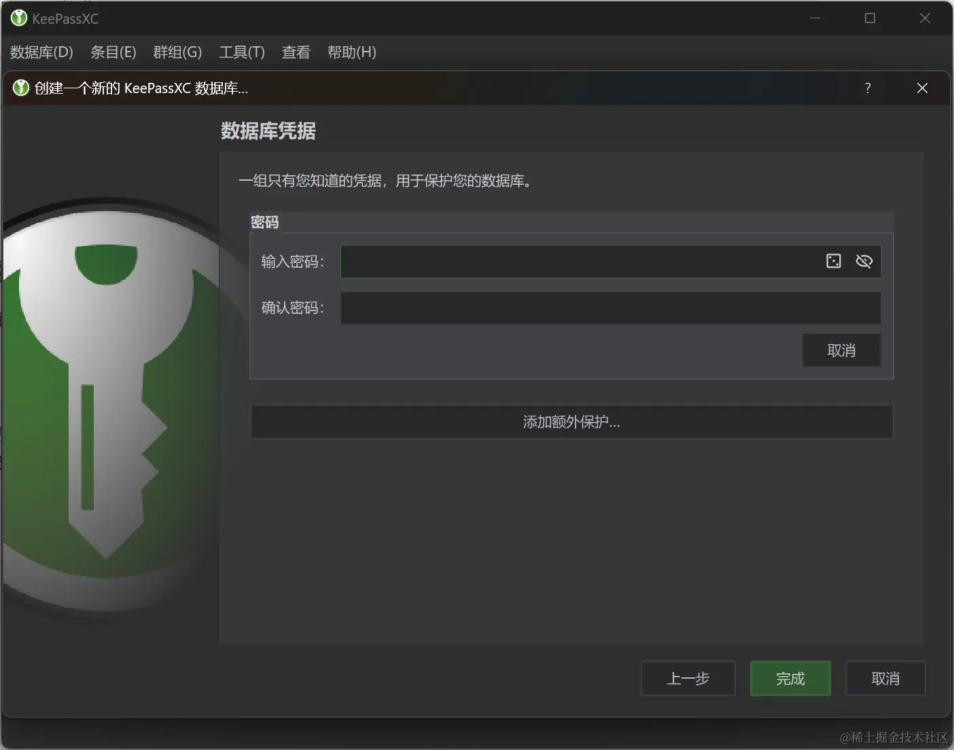Close the KeePassXC main window
954x750 pixels.
(925, 18)
